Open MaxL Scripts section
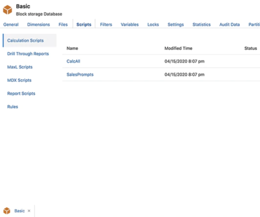This screenshot has height=217, width=260. pyautogui.click(x=19, y=67)
